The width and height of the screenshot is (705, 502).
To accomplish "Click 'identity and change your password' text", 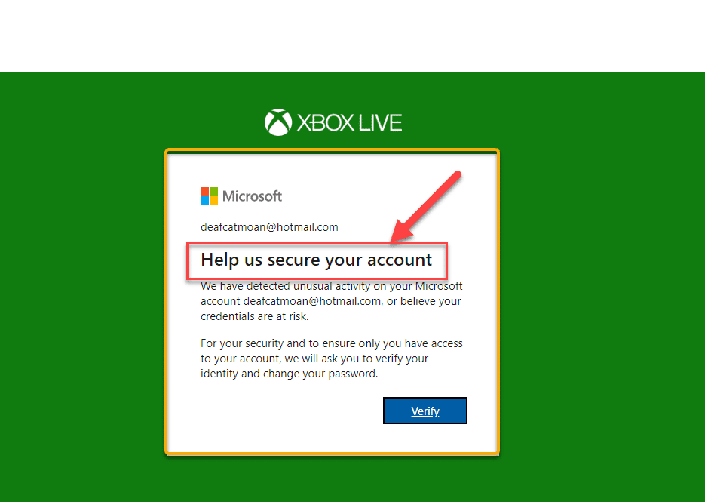I will [x=289, y=374].
